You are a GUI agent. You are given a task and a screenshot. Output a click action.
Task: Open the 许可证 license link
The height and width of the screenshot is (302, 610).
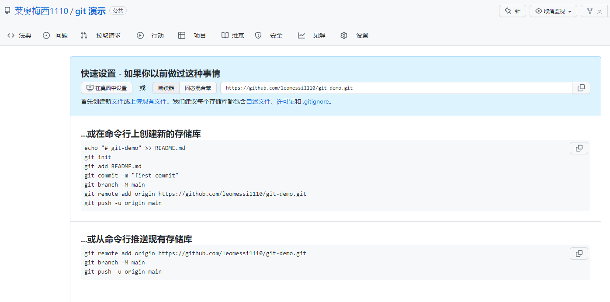pyautogui.click(x=286, y=101)
